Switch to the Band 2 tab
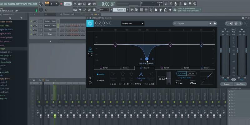Image resolution: width=250 pixels, height=125 pixels. coord(124,68)
